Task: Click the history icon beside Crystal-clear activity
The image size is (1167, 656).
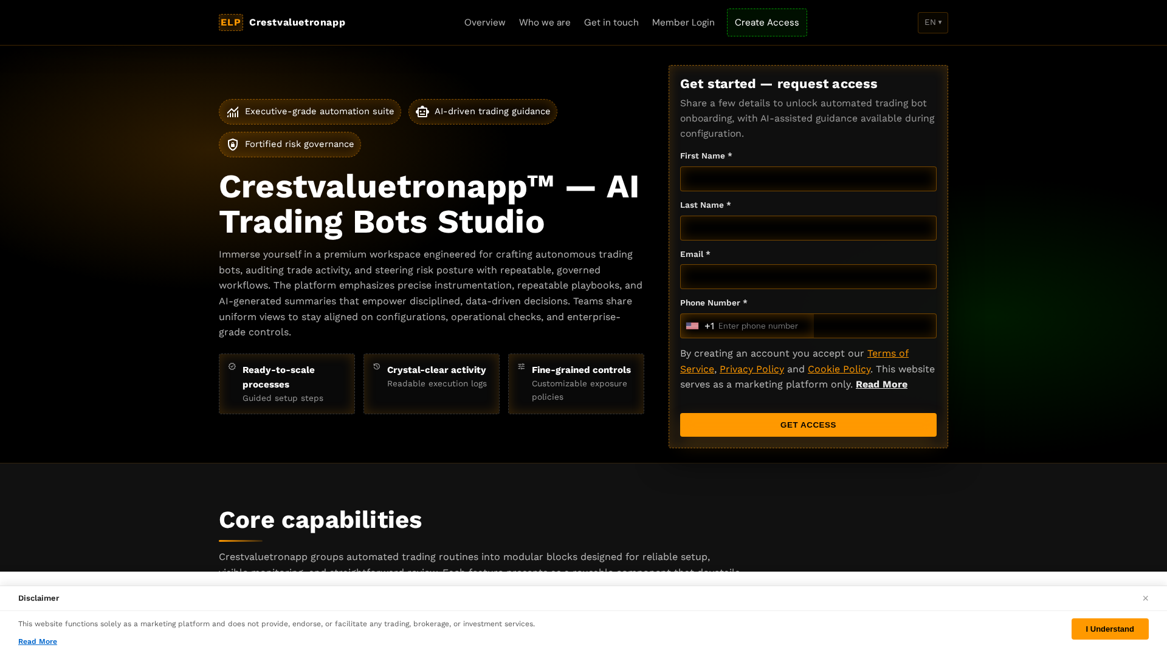Action: pyautogui.click(x=377, y=366)
